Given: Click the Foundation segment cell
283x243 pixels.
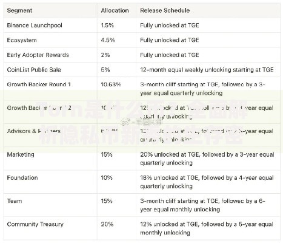Looking at the screenshot, I should (x=22, y=178).
